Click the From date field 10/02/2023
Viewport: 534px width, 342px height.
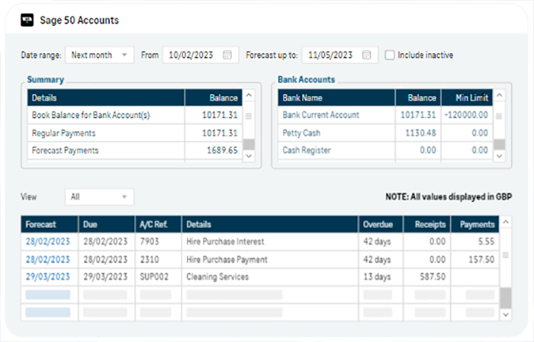(201, 55)
